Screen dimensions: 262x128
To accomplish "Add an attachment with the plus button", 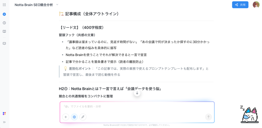I will pos(66,117).
